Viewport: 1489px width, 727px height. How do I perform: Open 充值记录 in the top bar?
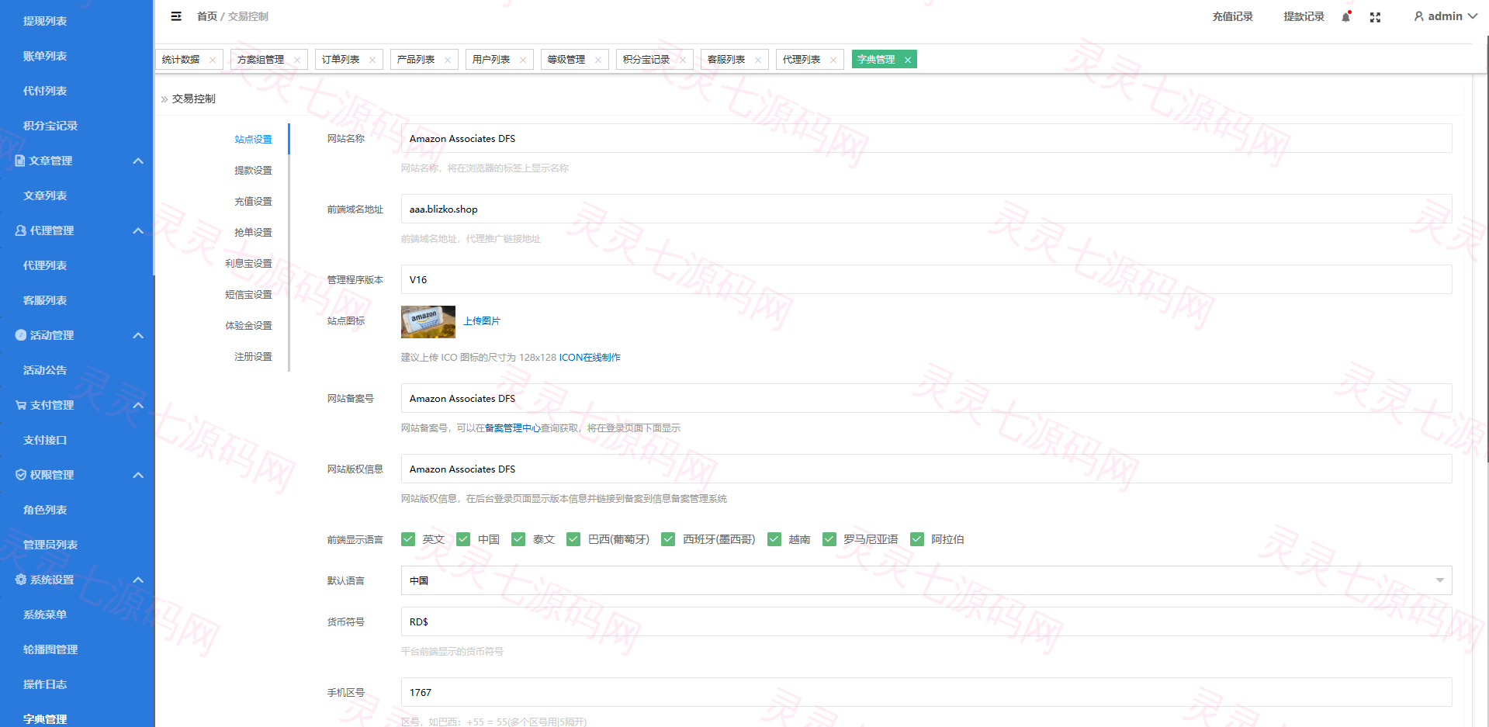tap(1233, 16)
